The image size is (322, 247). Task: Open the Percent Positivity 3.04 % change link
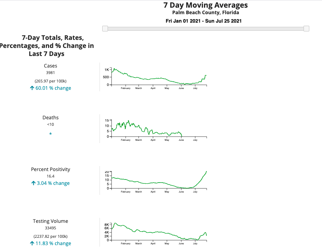(x=53, y=183)
